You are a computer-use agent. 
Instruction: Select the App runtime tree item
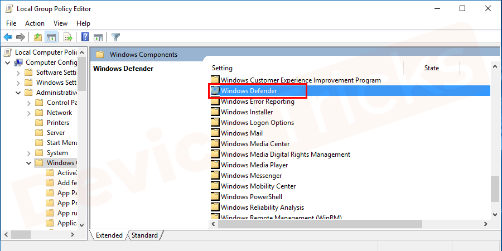click(67, 213)
